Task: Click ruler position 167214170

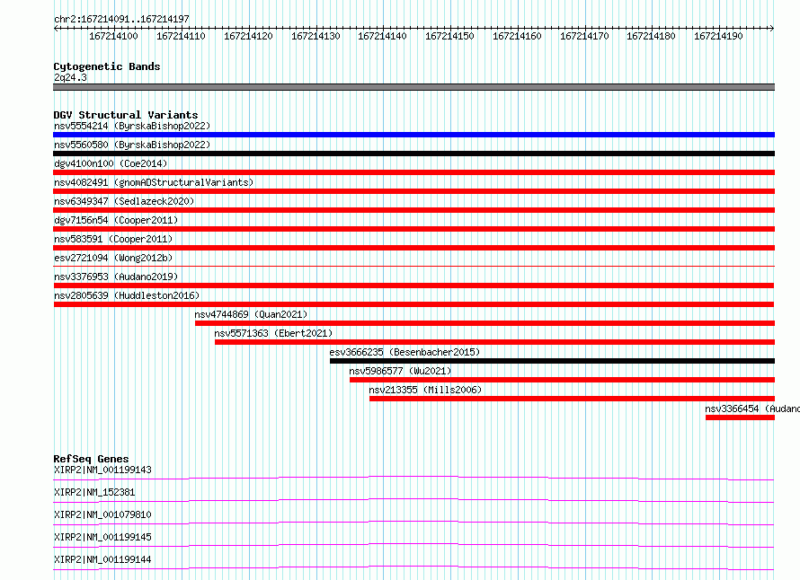Action: pyautogui.click(x=584, y=36)
